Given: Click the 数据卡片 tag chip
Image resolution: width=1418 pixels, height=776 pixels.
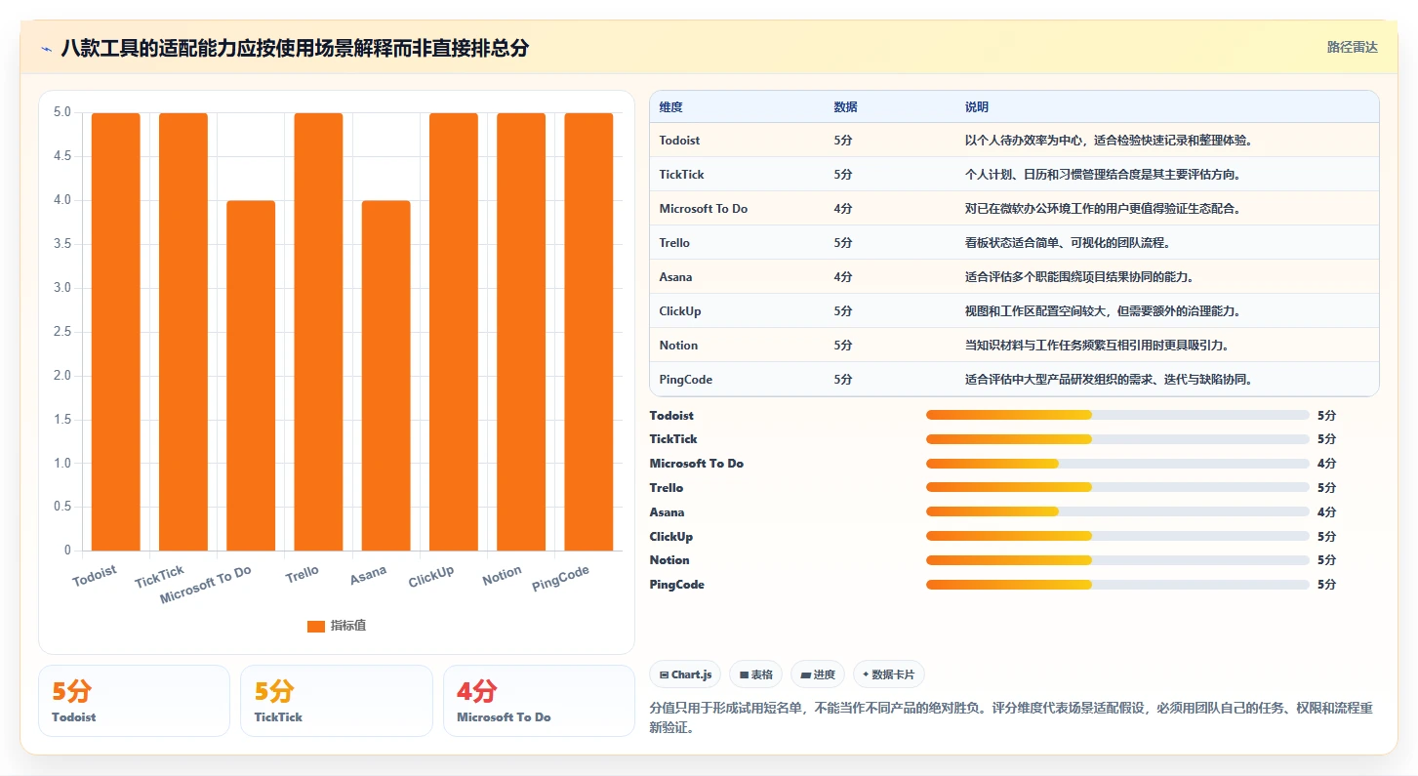Looking at the screenshot, I should tap(888, 674).
